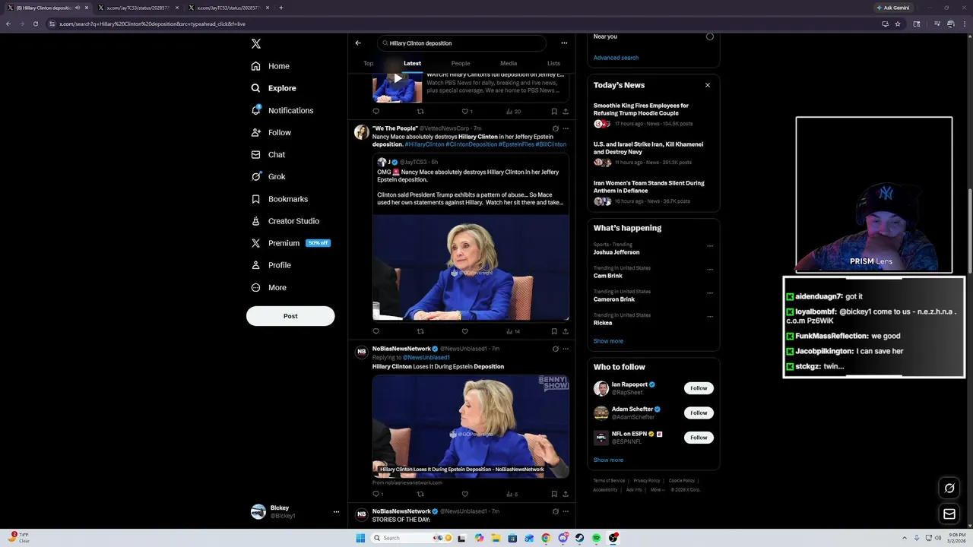This screenshot has height=547, width=973.
Task: Switch to the People tab
Action: click(x=461, y=63)
